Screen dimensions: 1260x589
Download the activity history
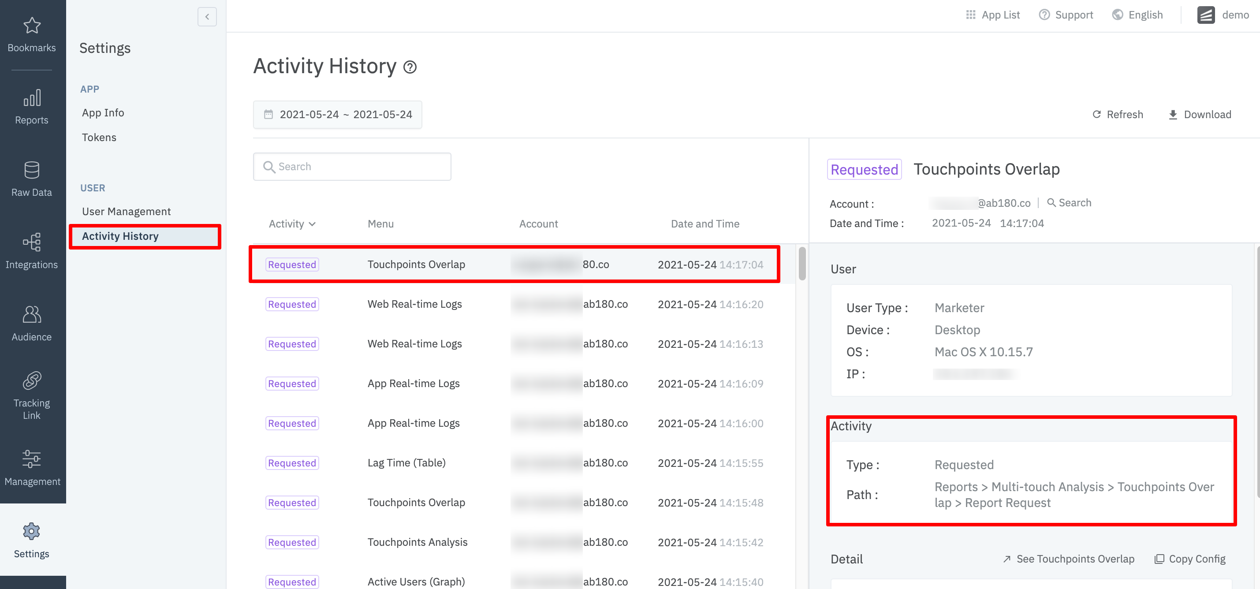pos(1200,115)
